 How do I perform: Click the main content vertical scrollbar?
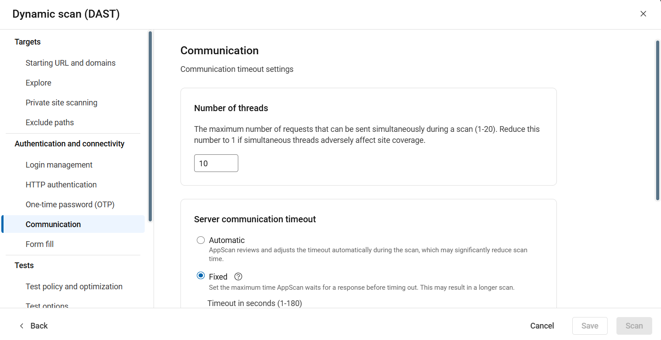click(657, 120)
